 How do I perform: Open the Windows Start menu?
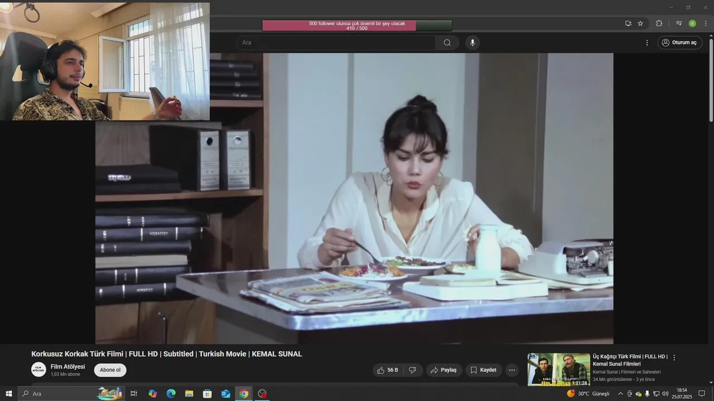point(8,394)
